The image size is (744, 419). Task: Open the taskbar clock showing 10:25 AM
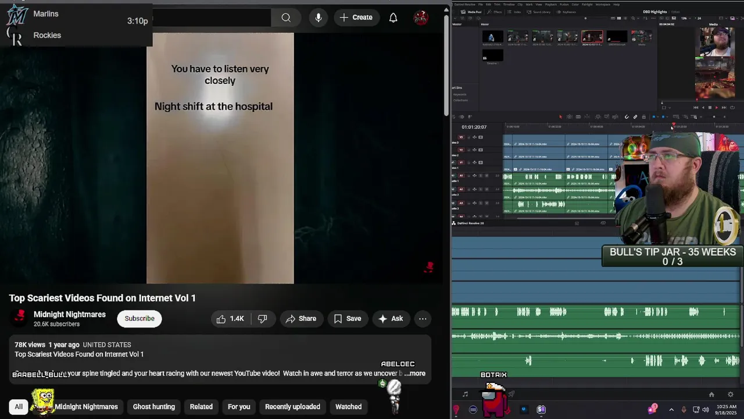(x=727, y=410)
